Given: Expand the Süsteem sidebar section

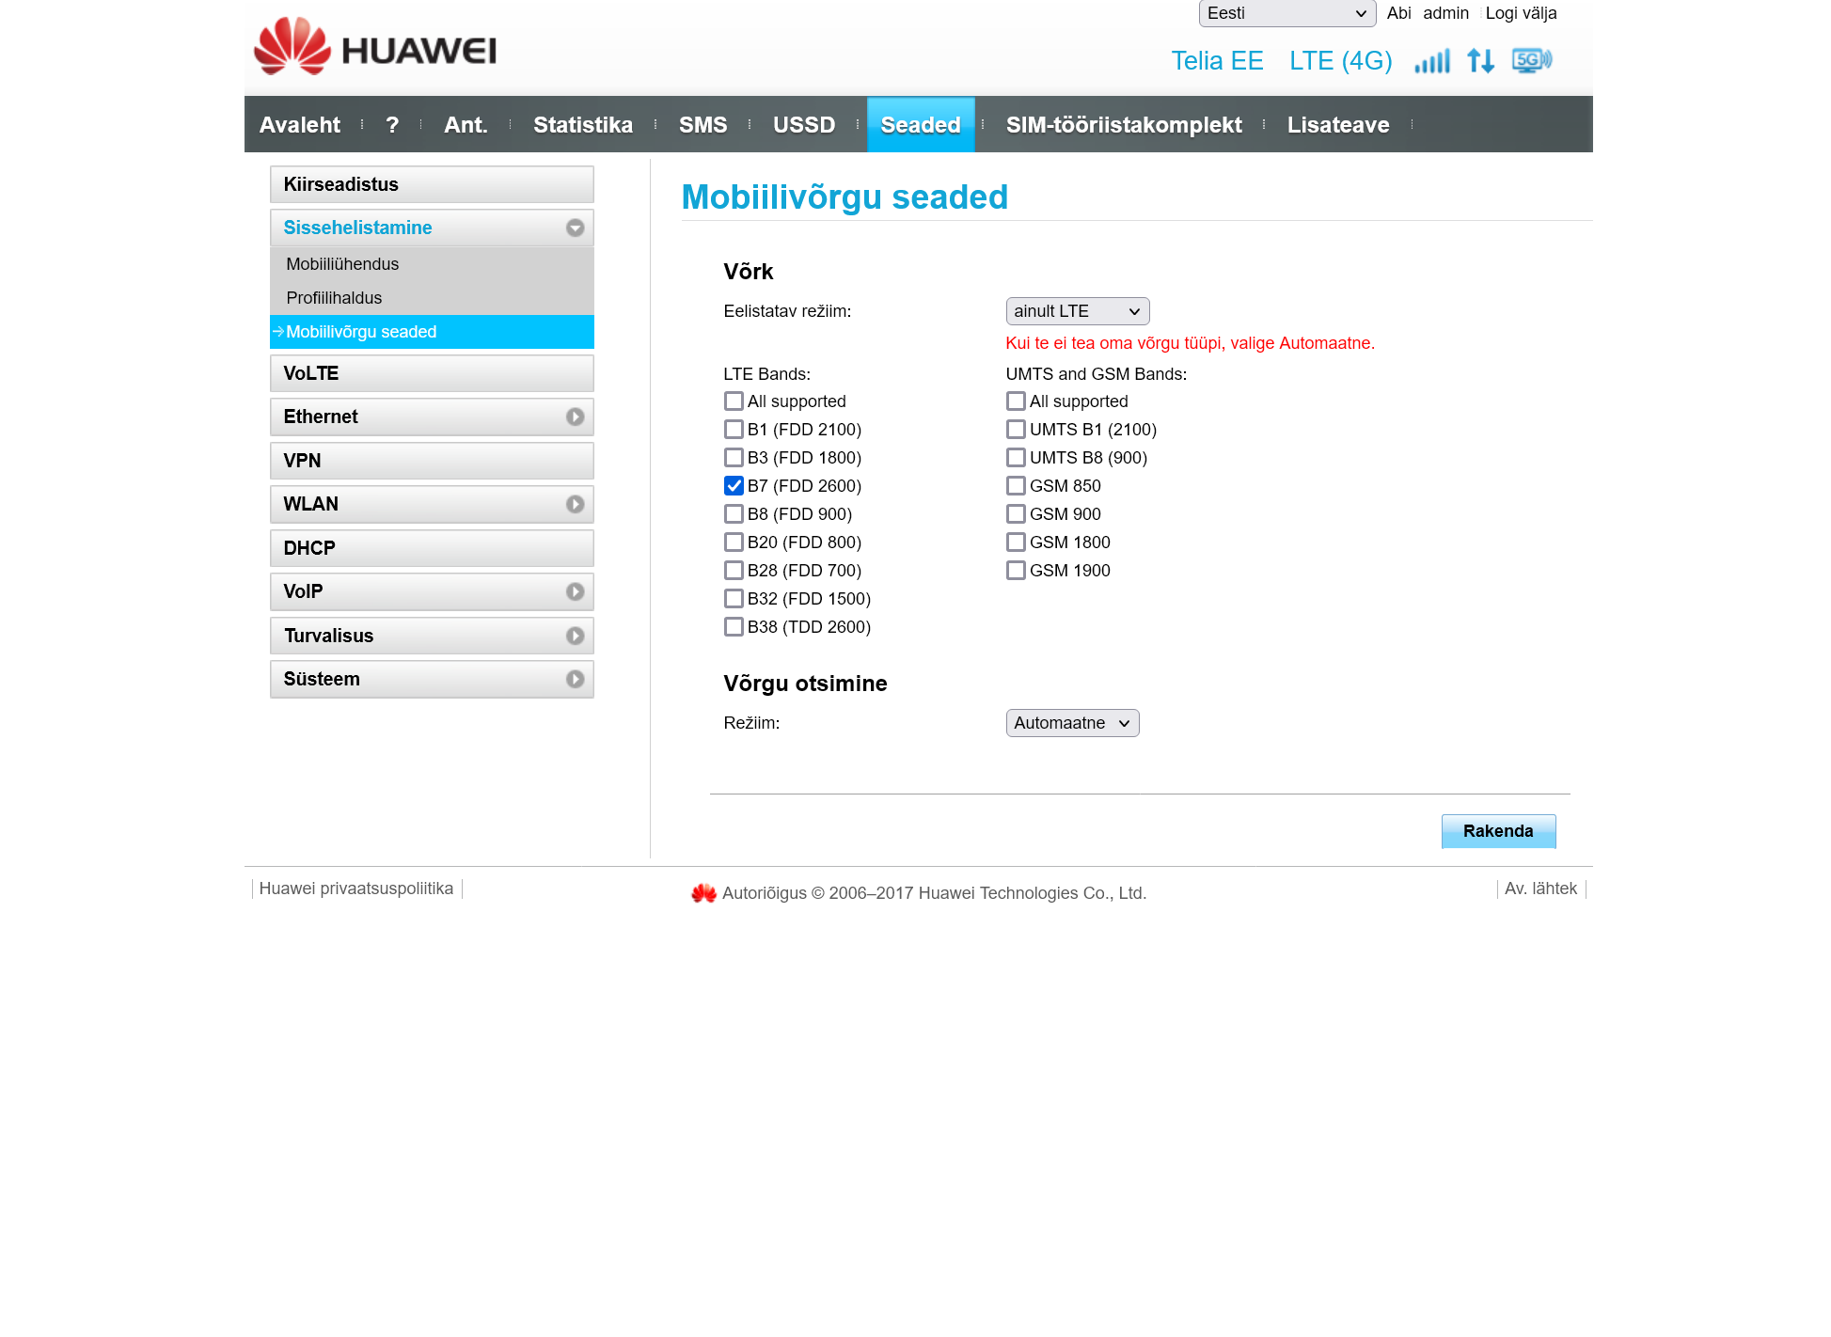Looking at the screenshot, I should (x=432, y=679).
